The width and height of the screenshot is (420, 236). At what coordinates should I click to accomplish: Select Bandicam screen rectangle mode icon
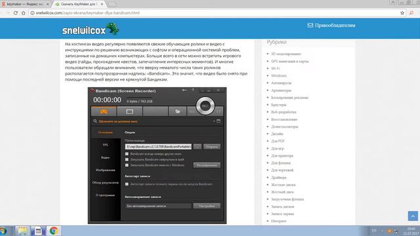(130, 111)
